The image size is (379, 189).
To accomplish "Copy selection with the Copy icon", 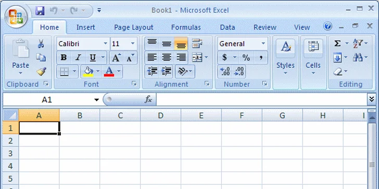I will click(41, 57).
